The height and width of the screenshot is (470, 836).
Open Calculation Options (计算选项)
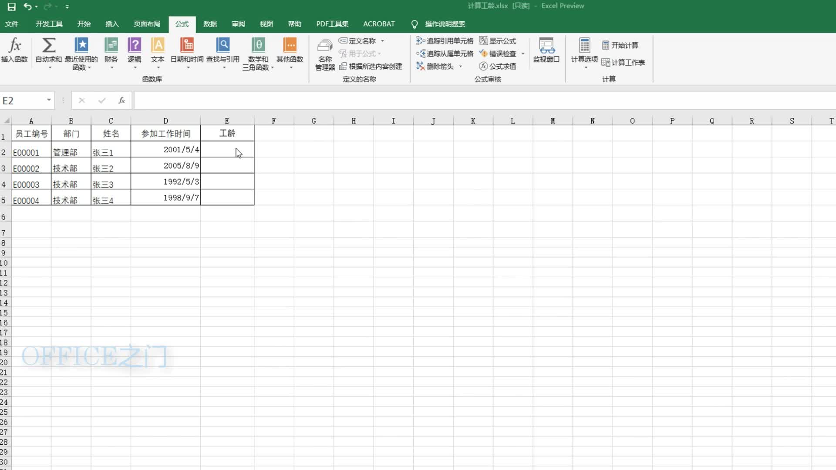tap(584, 52)
